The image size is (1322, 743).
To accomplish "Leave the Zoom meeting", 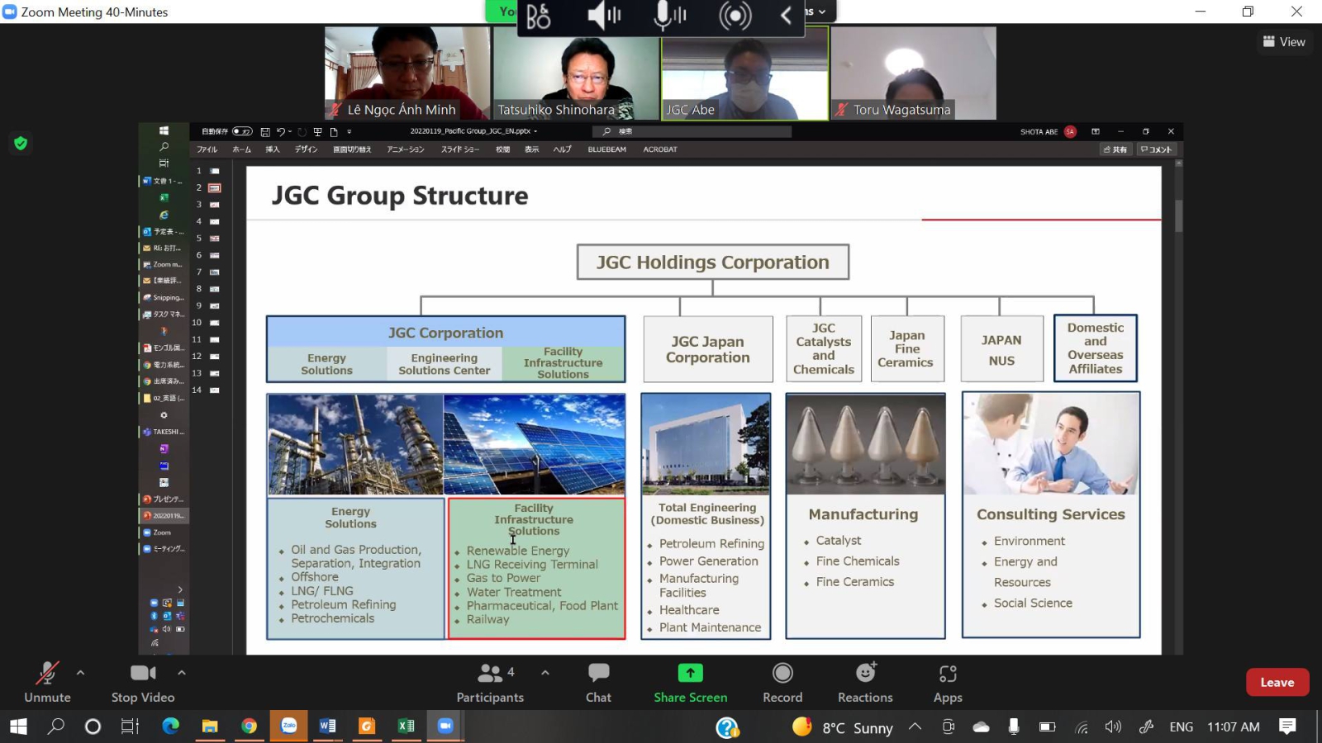I will click(1277, 683).
